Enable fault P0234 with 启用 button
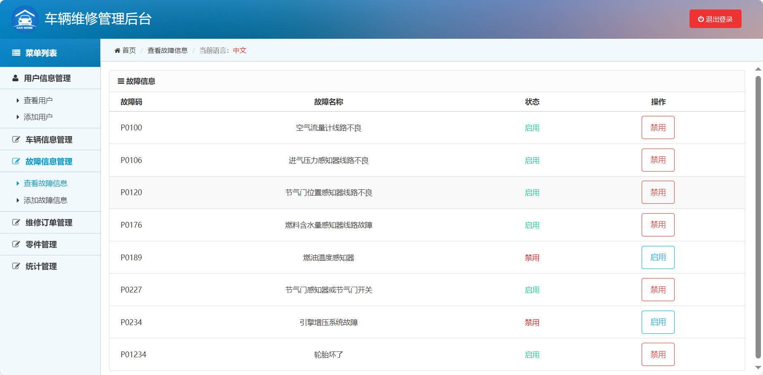 658,322
